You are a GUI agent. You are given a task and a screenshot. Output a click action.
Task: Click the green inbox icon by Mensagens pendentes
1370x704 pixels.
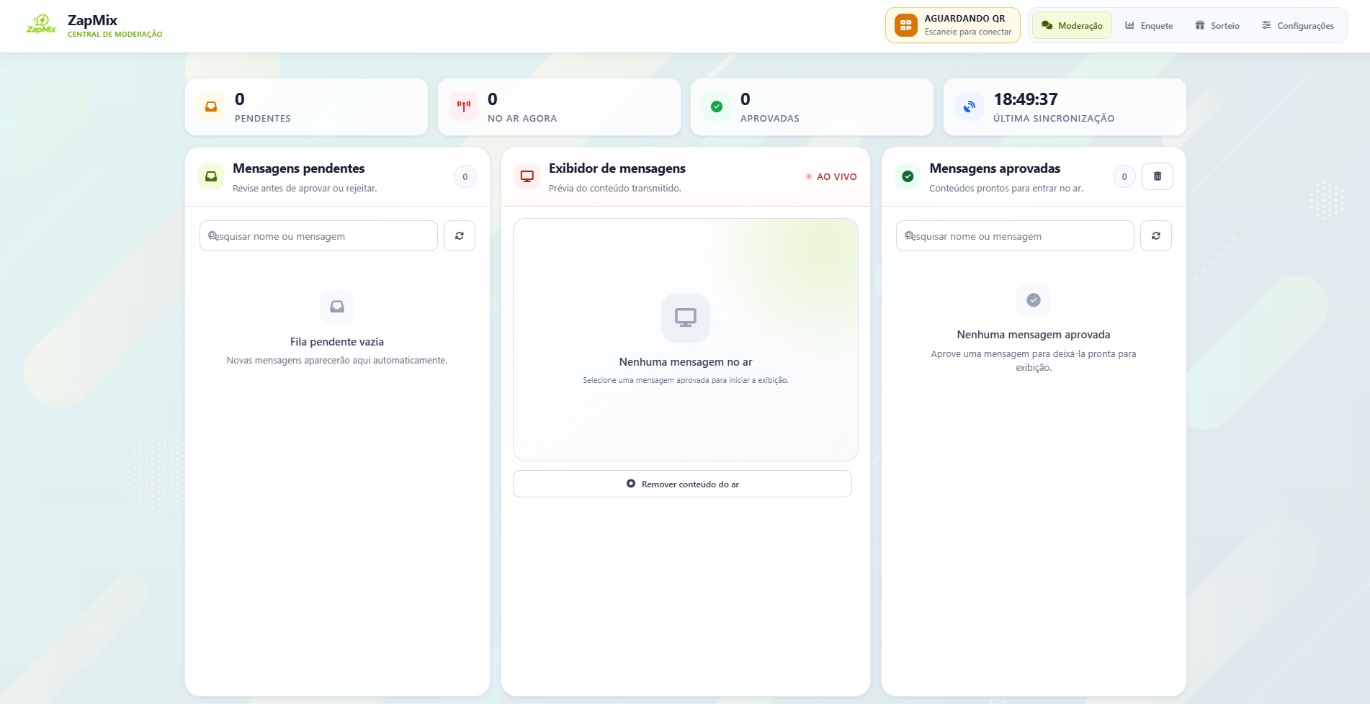click(211, 176)
